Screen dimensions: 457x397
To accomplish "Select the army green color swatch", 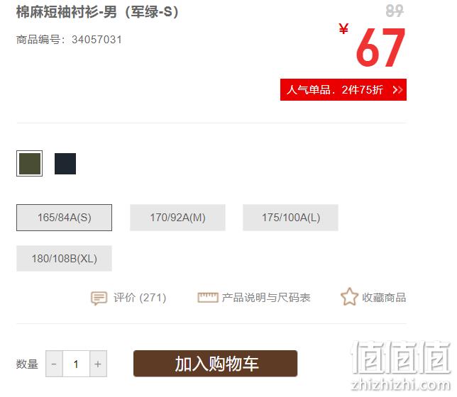I will [29, 163].
